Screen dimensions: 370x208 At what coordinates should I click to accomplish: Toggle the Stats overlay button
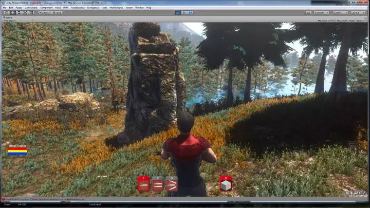coord(352,21)
